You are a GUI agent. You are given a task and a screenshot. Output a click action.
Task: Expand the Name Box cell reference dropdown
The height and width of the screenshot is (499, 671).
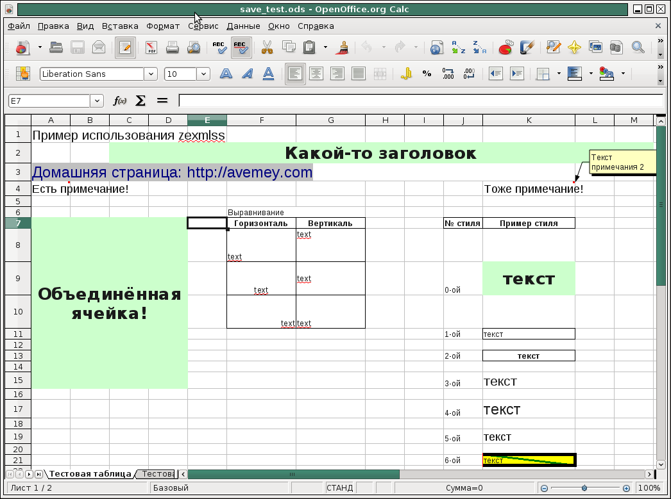[97, 101]
